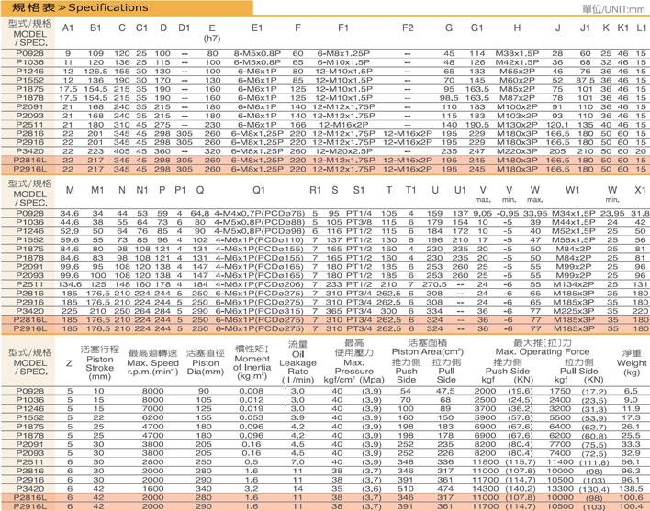Screen dimensions: 650x511
Task: Click the "138.5" weight value
Action: 630,489
